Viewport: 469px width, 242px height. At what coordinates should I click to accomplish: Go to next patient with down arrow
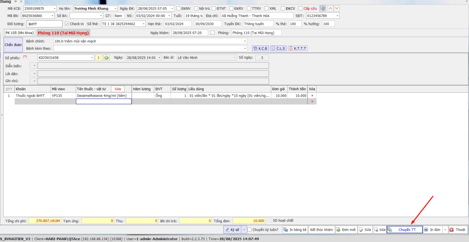tap(337, 8)
